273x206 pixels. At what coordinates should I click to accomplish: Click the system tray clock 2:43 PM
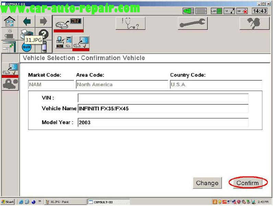pyautogui.click(x=263, y=202)
